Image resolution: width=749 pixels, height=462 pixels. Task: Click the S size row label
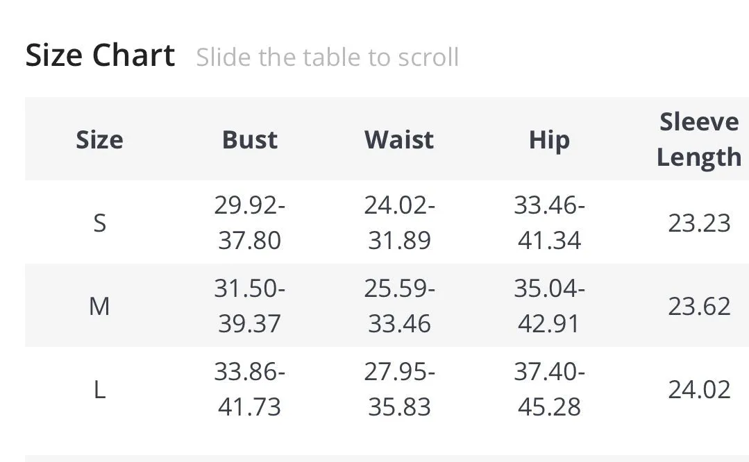click(x=99, y=223)
